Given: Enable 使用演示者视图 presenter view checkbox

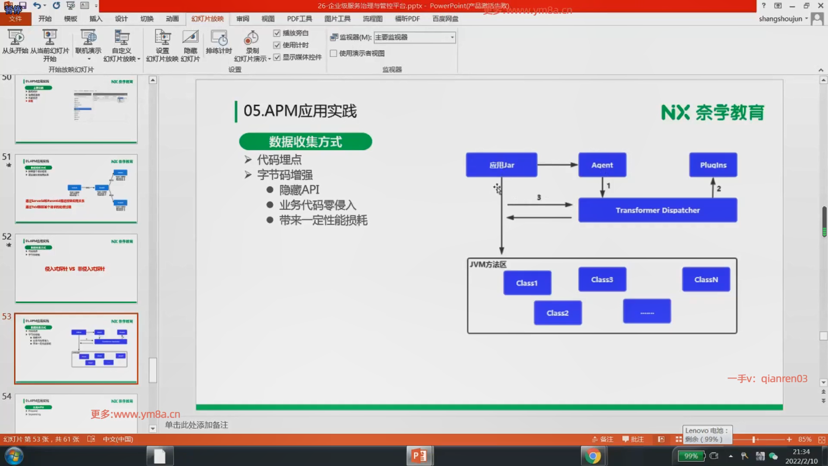Looking at the screenshot, I should [x=333, y=54].
